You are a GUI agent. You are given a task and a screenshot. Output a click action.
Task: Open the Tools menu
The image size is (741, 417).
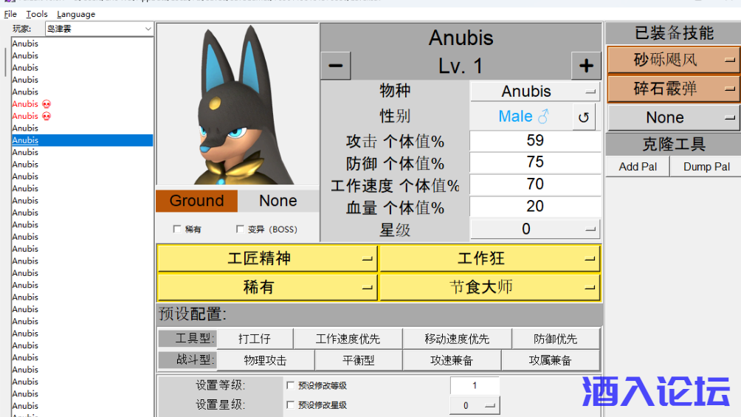pos(36,14)
